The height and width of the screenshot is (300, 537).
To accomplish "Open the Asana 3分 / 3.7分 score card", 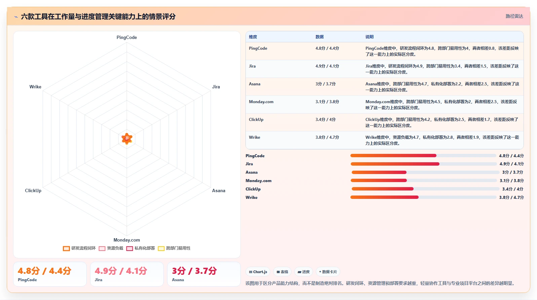I will coord(204,274).
